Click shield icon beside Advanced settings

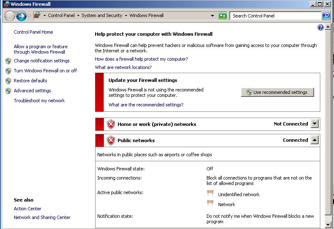tap(8, 91)
